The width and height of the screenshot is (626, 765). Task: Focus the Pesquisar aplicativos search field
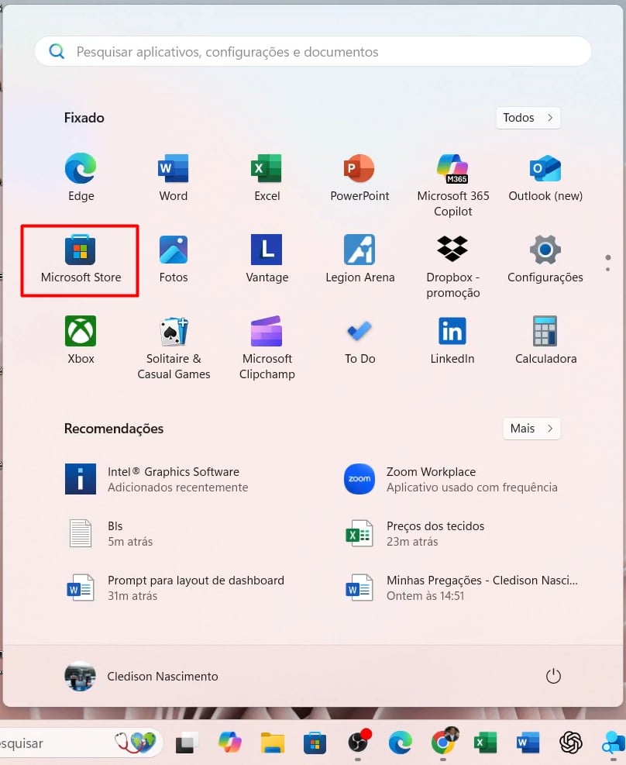(313, 51)
